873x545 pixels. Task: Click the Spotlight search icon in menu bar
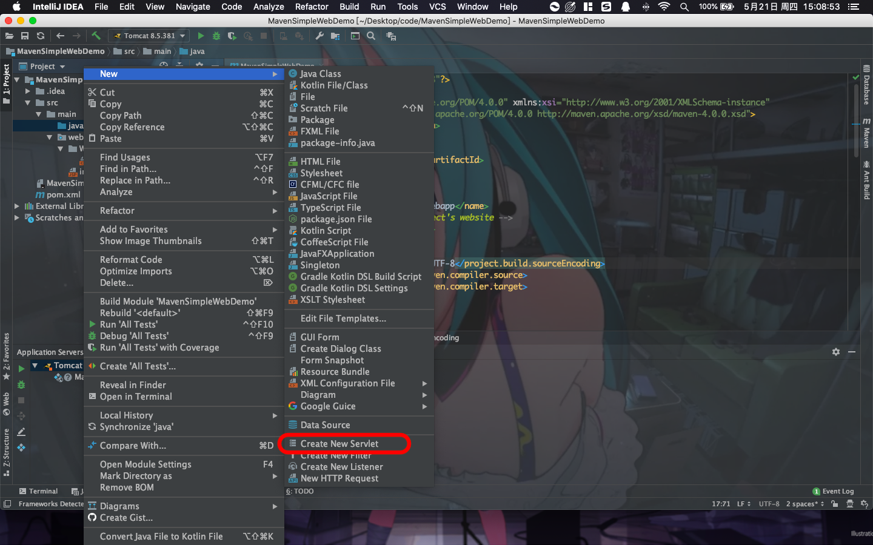684,7
